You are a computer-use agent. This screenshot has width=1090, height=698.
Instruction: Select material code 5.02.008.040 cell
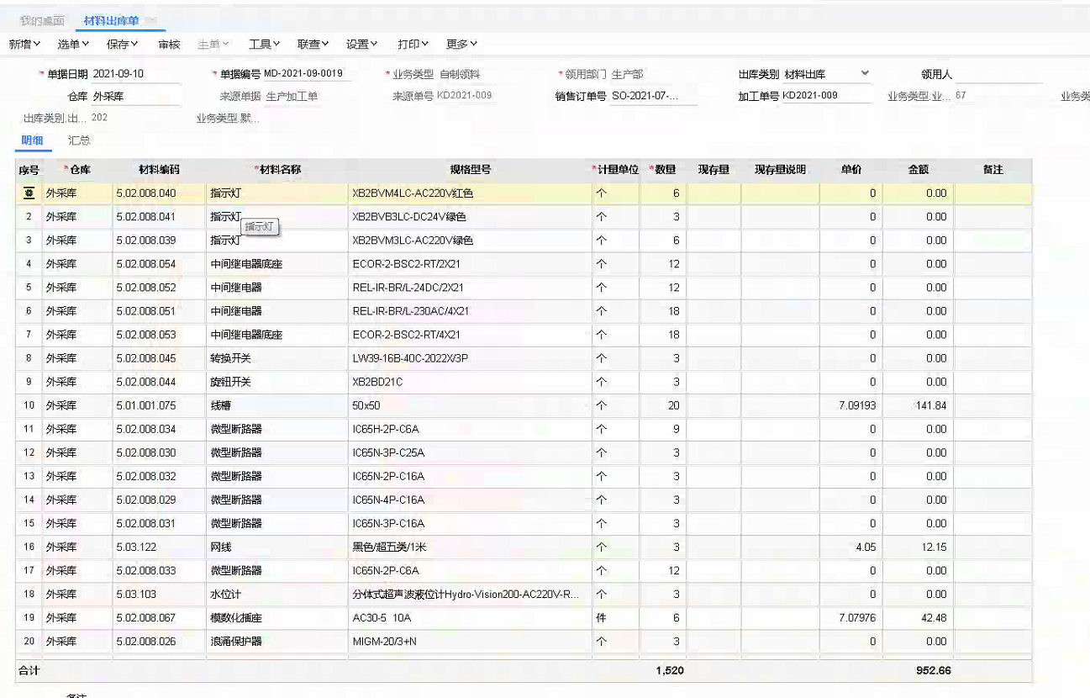(160, 193)
